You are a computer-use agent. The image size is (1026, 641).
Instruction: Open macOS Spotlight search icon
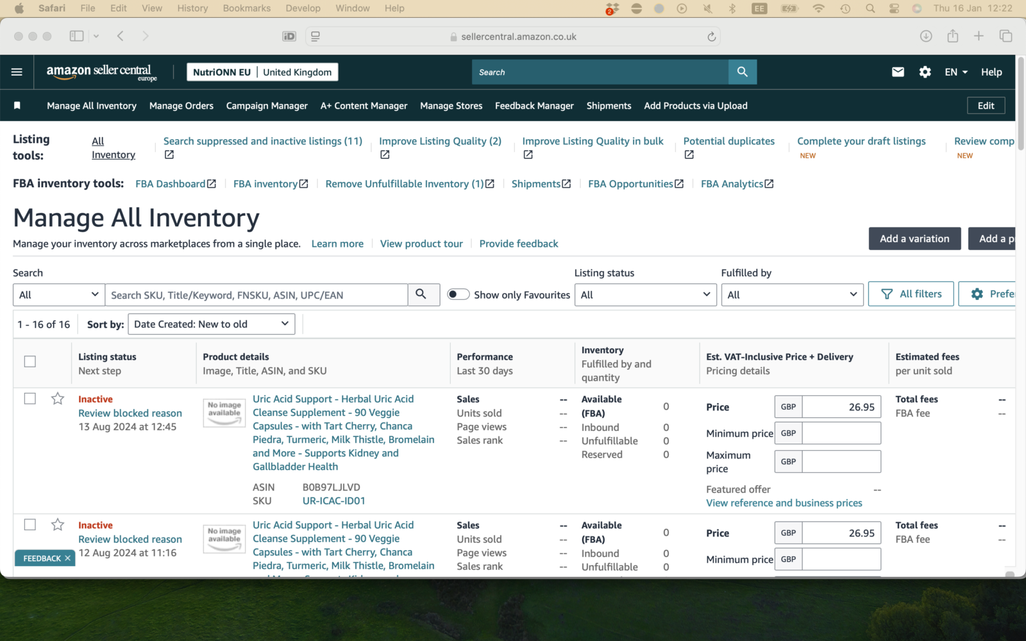tap(870, 8)
